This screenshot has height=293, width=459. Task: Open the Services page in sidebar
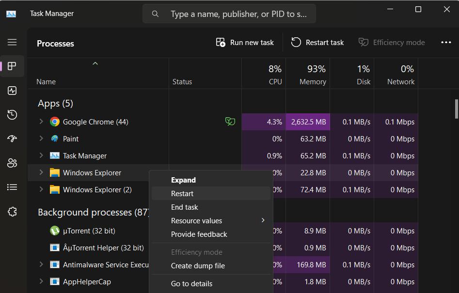pos(12,212)
